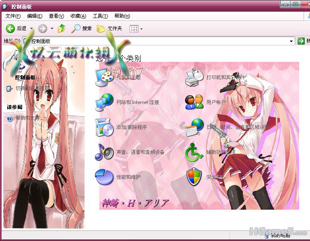Click the green Go arrow button
The width and height of the screenshot is (310, 241).
(301, 41)
